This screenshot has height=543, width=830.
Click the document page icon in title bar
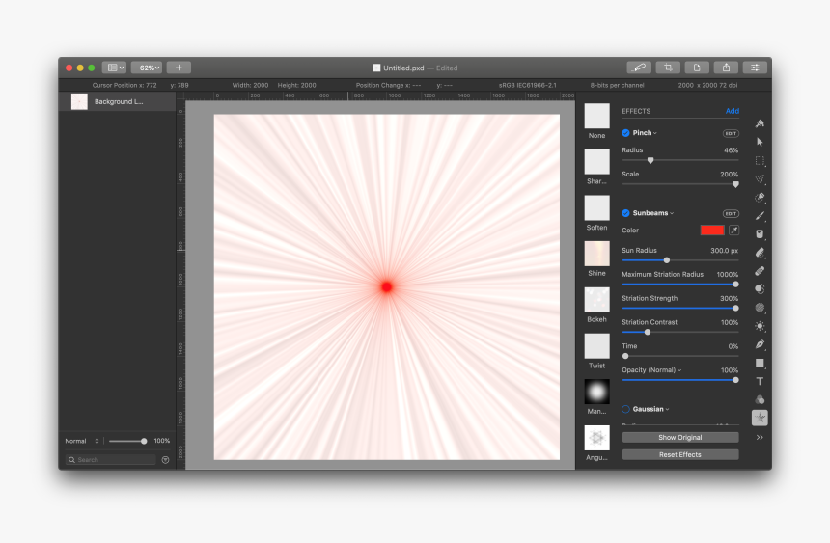697,68
